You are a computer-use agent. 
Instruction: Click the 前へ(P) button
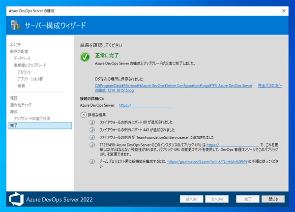pyautogui.click(x=192, y=199)
